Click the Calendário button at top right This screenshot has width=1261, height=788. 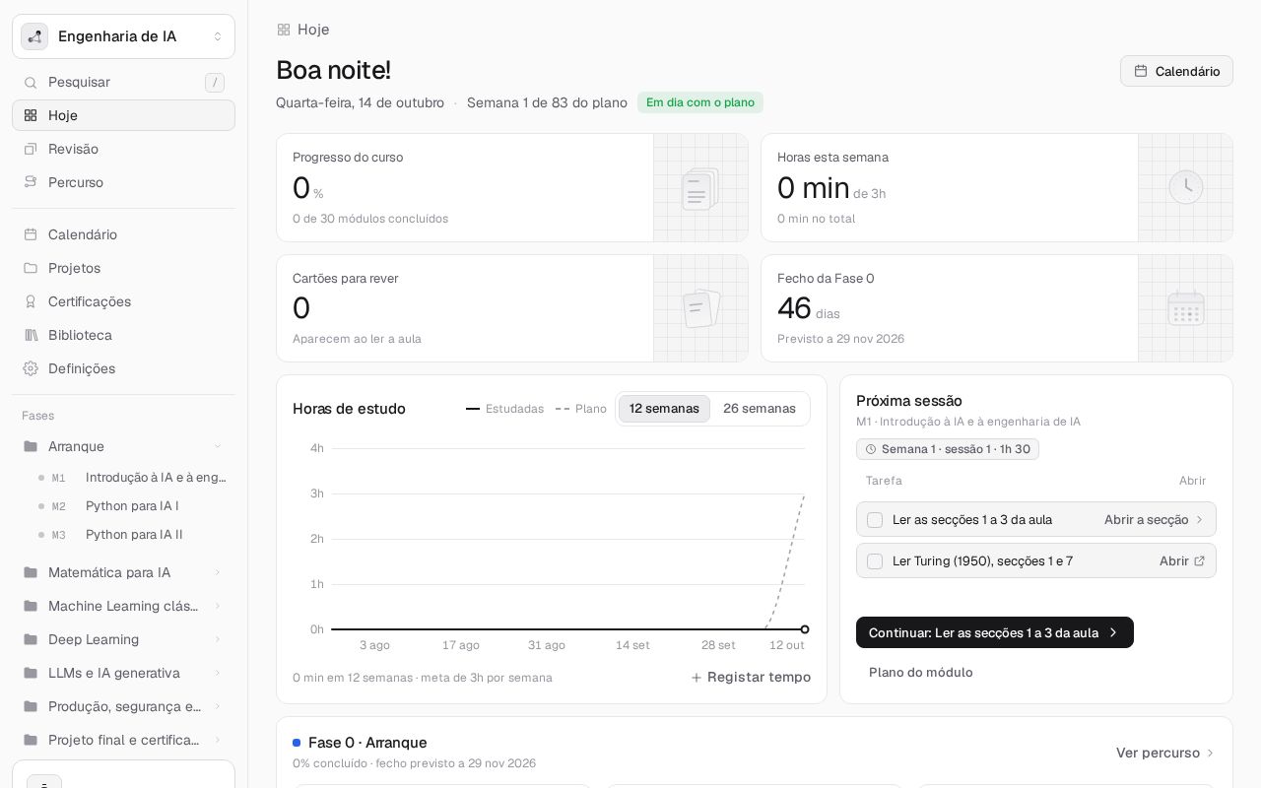(x=1176, y=71)
